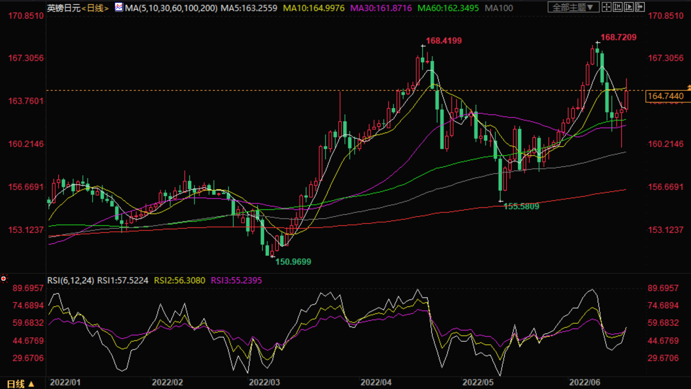691x389 pixels.
Task: Open RSI(6,12,24) indicator settings
Action: (x=71, y=280)
